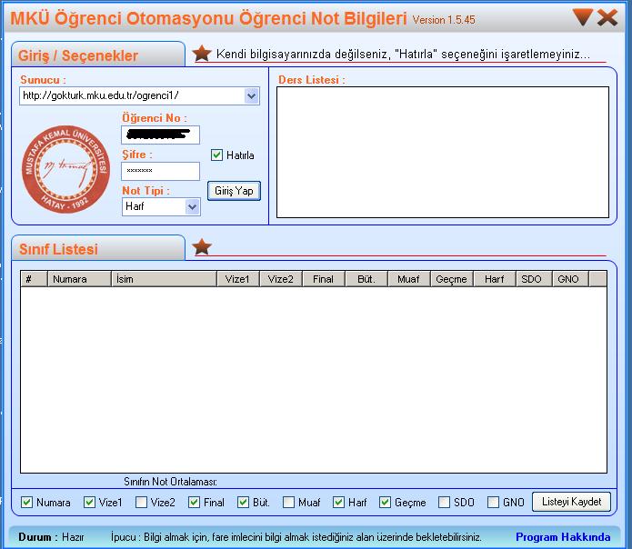Open the Sunucu server dropdown
Image resolution: width=632 pixels, height=549 pixels.
tap(252, 95)
